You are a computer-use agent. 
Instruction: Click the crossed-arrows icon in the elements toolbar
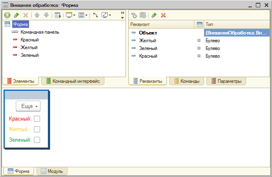[96, 15]
